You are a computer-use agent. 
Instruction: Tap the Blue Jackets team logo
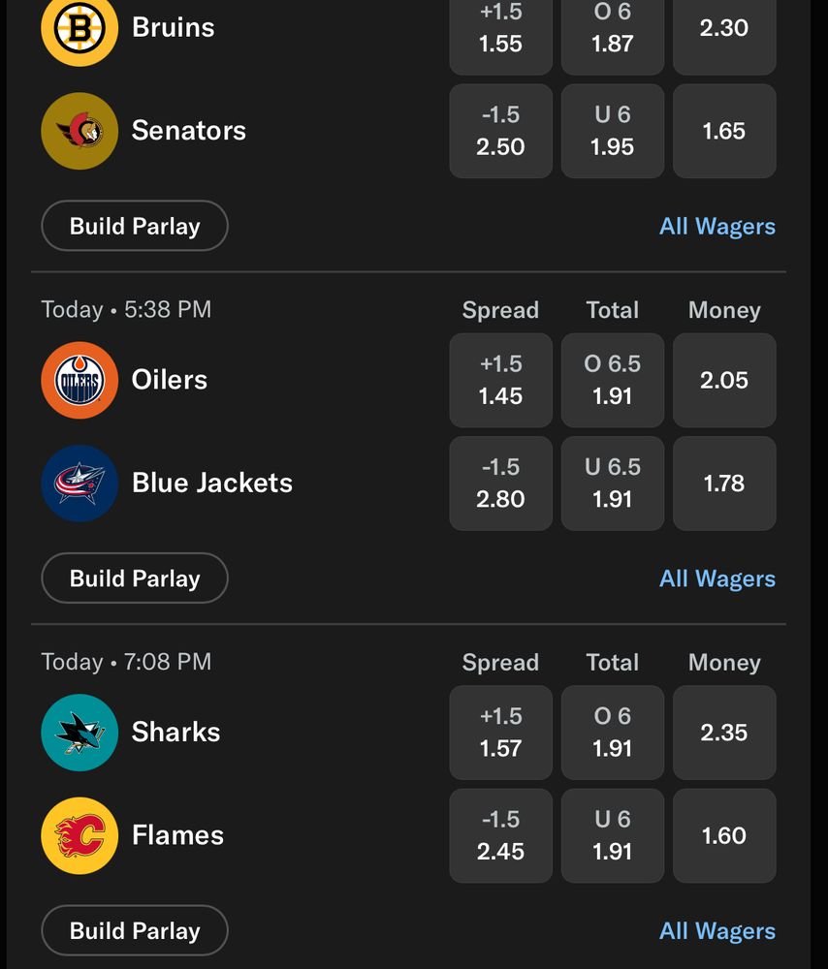tap(80, 483)
